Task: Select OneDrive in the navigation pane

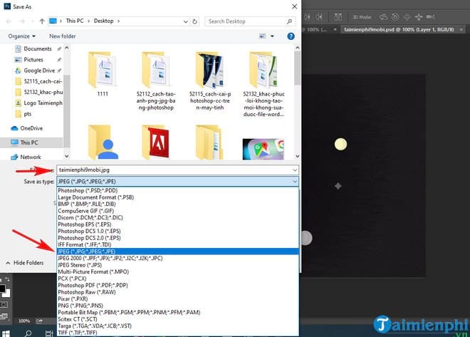Action: [27, 128]
